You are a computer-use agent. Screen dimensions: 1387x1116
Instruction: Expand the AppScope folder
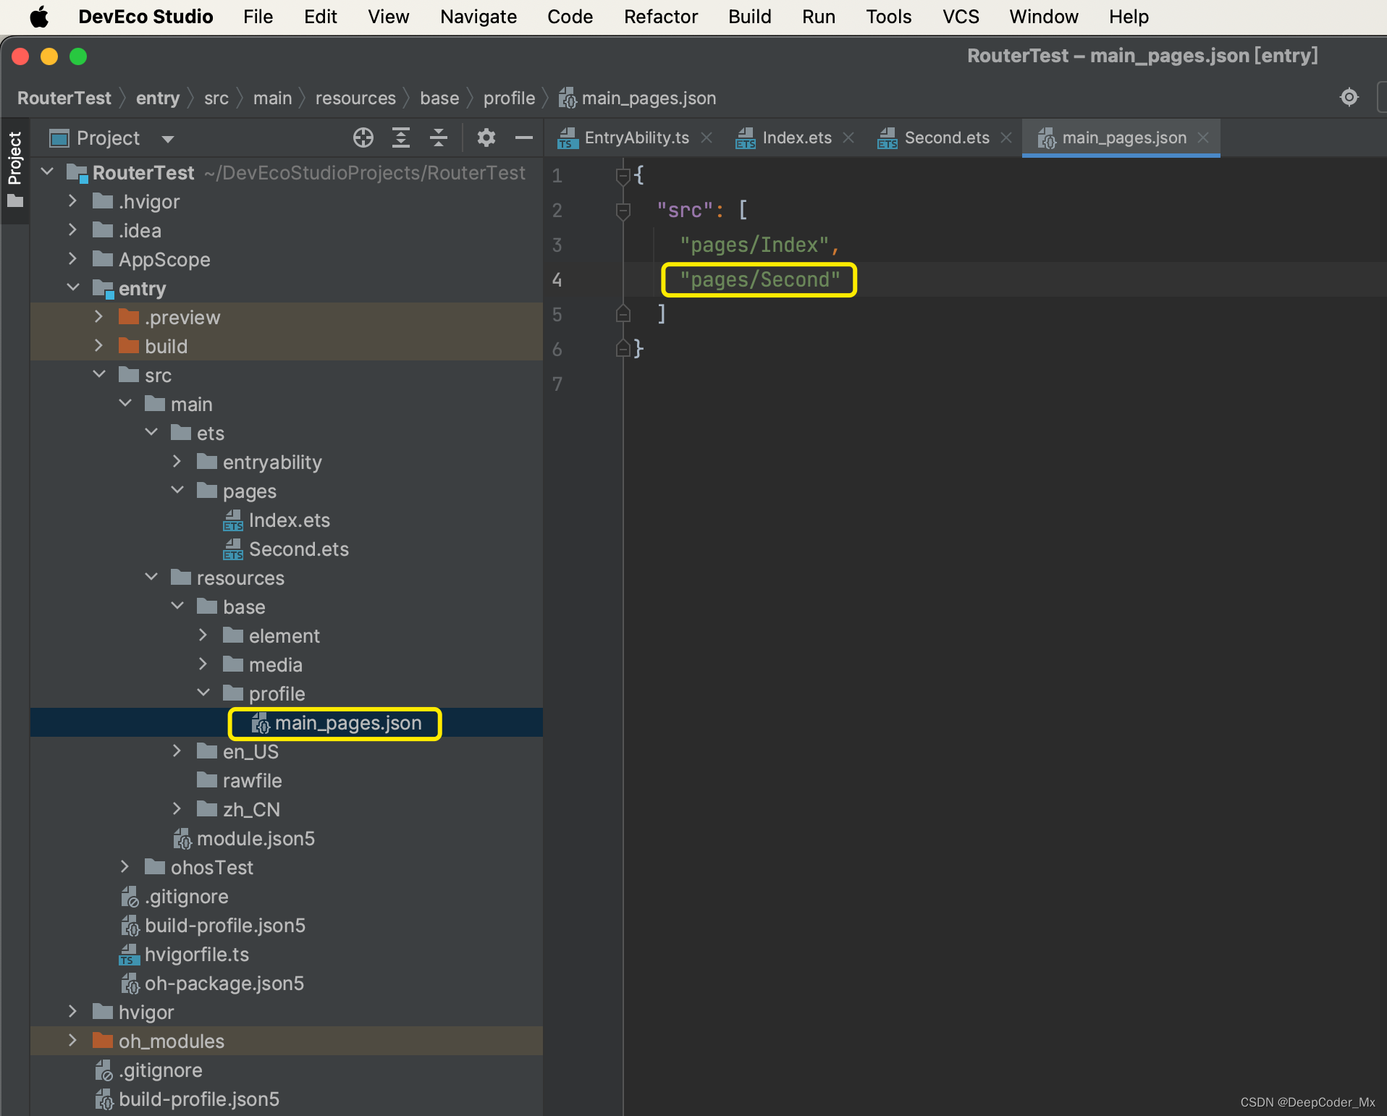(x=72, y=259)
